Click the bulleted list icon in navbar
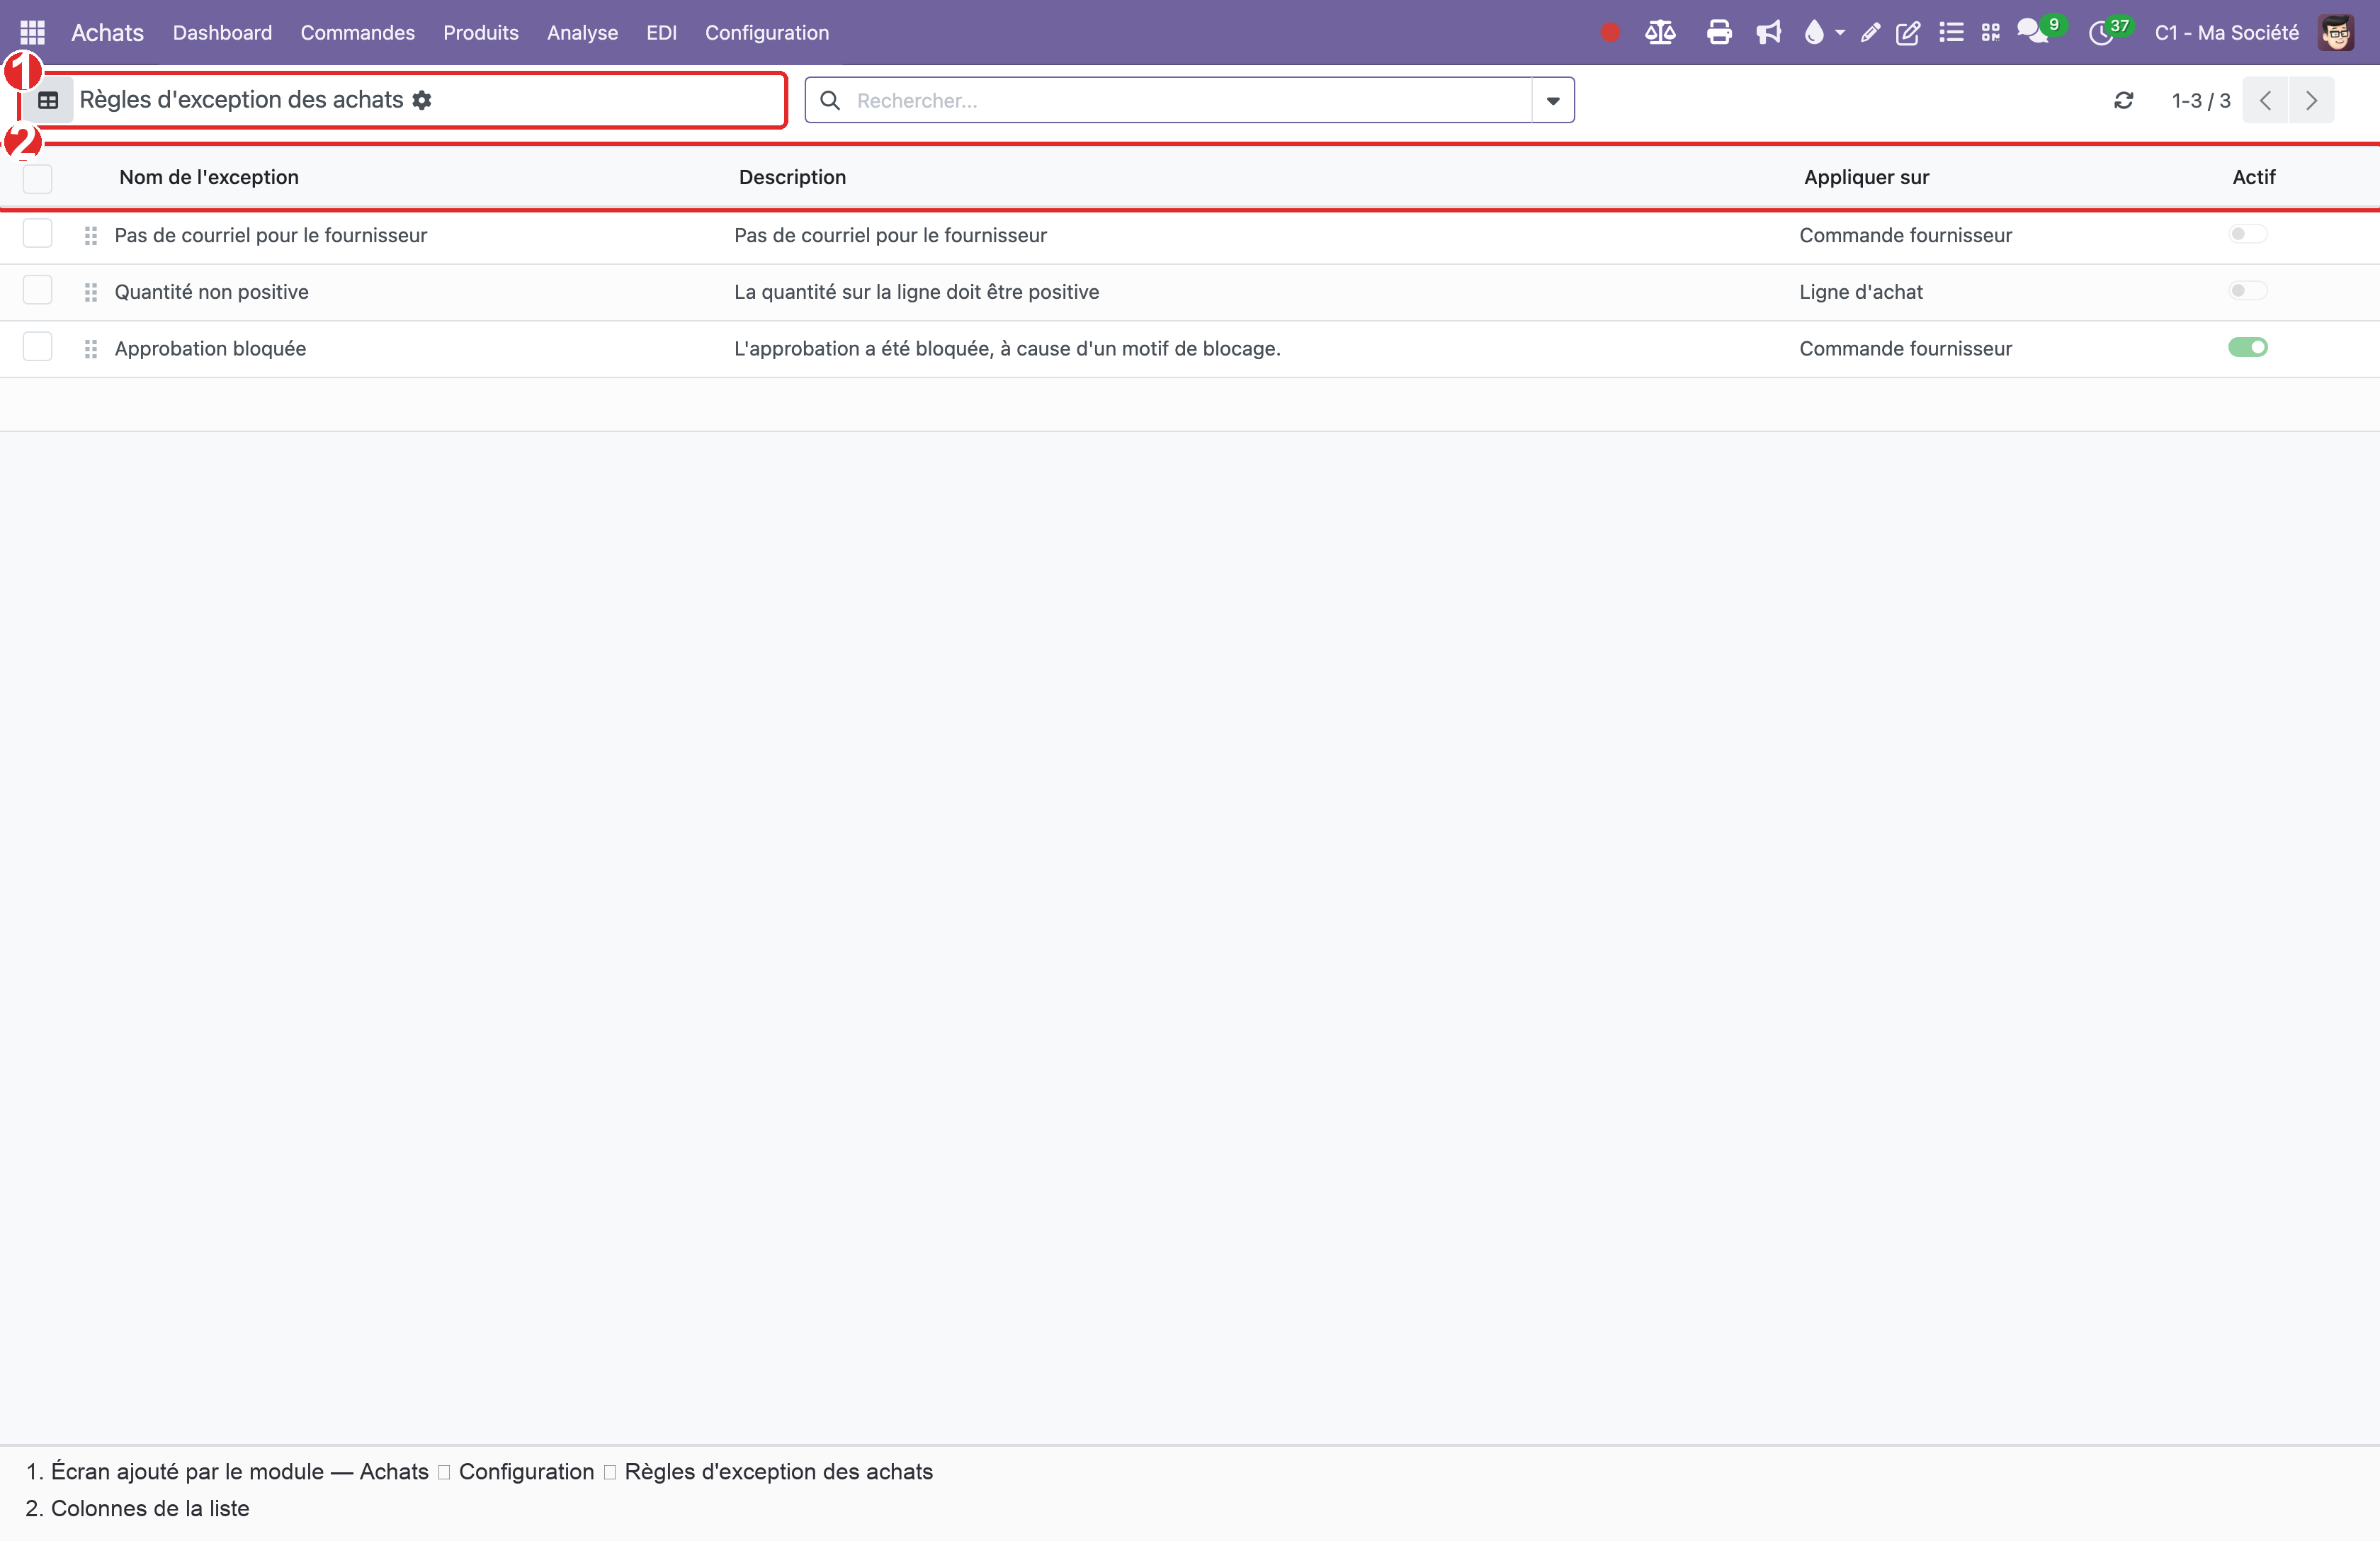2380x1541 pixels. (x=1951, y=32)
